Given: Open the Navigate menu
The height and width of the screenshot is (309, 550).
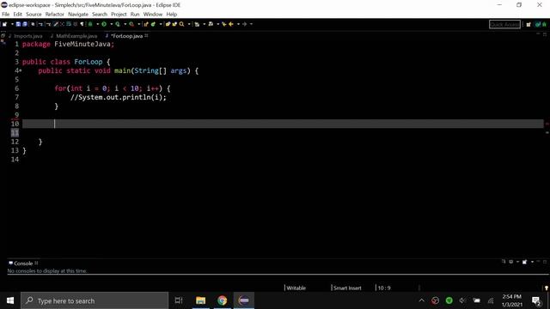Looking at the screenshot, I should (78, 15).
